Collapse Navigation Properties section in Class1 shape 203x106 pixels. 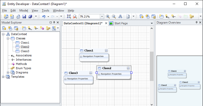click(81, 56)
